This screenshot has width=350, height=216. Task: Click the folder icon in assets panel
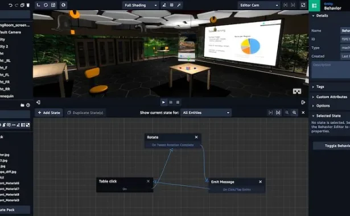pyautogui.click(x=22, y=105)
